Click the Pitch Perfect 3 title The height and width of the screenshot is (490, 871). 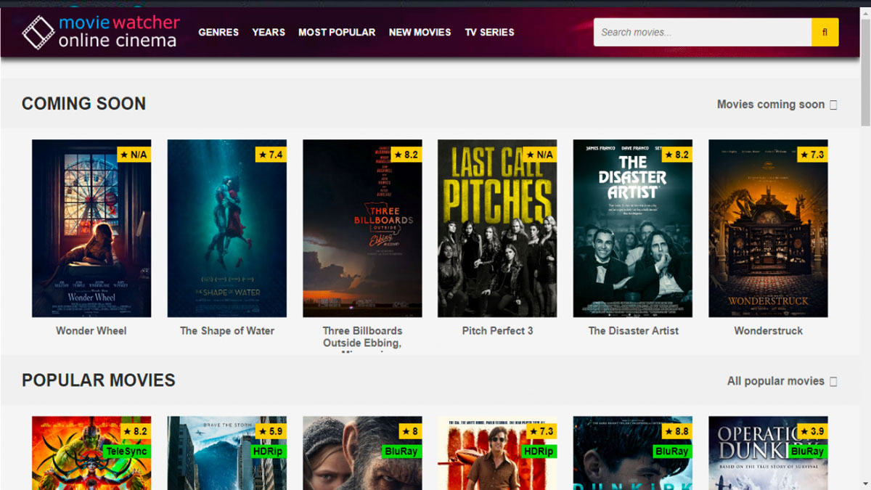pos(497,330)
